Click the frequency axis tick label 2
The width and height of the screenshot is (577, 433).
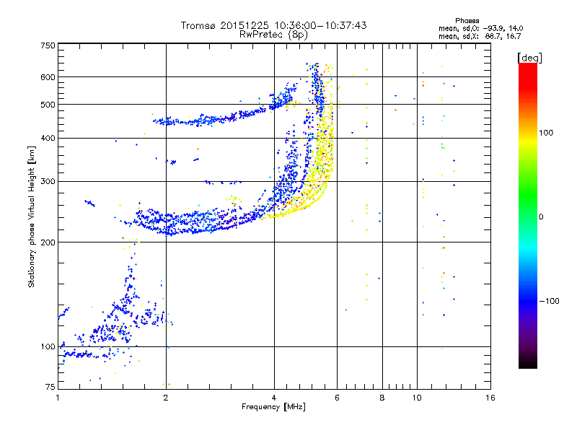[166, 398]
